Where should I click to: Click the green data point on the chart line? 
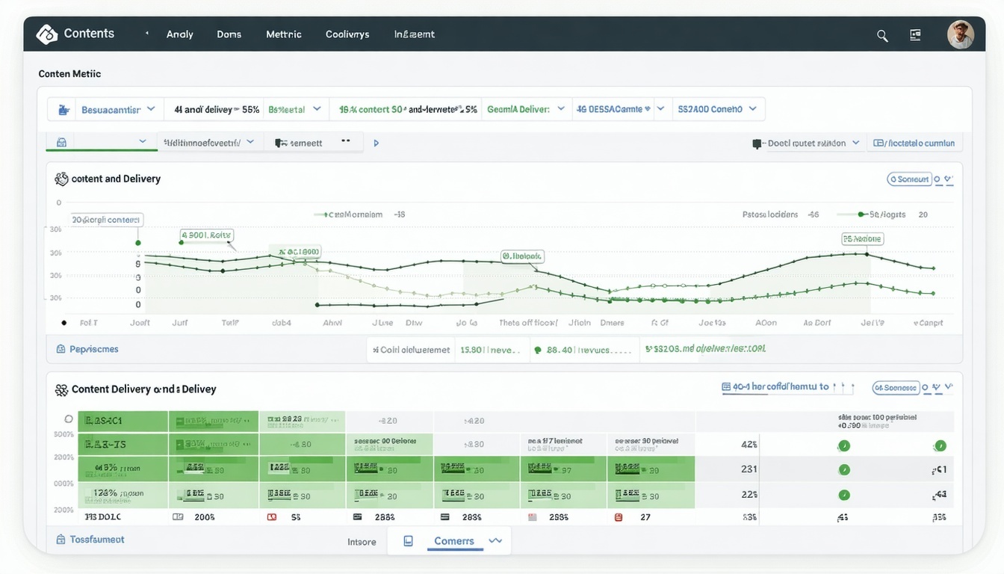(x=137, y=241)
